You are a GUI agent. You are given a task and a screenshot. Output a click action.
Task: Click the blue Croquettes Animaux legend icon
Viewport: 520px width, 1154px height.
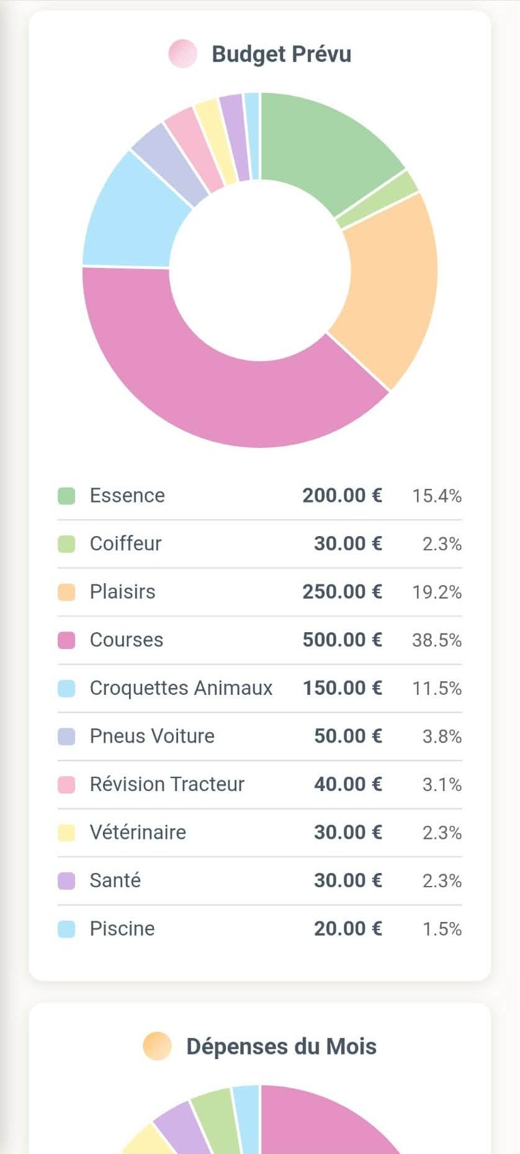66,687
